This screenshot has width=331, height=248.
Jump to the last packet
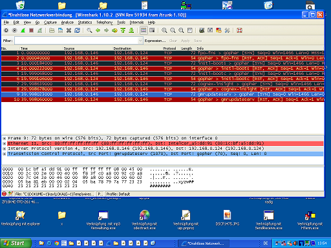[131, 30]
